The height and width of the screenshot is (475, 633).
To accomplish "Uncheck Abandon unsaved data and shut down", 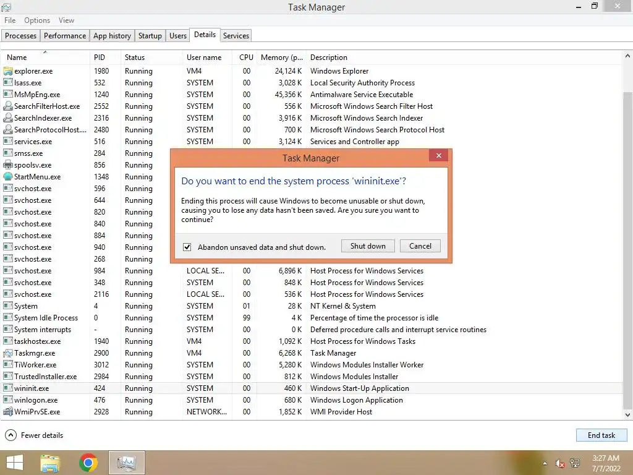I will click(x=187, y=247).
